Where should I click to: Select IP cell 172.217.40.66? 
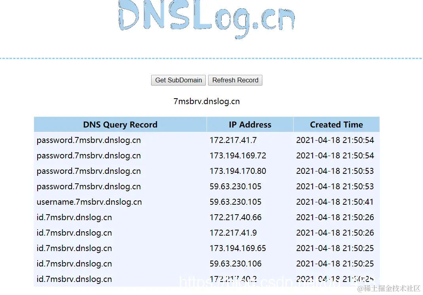[x=235, y=217]
